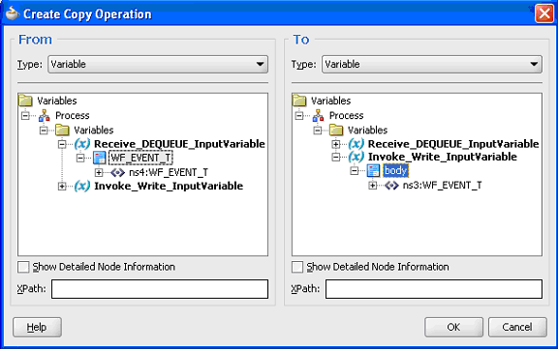This screenshot has height=349, width=558.
Task: Select root Variables label in To pane
Action: 331,101
